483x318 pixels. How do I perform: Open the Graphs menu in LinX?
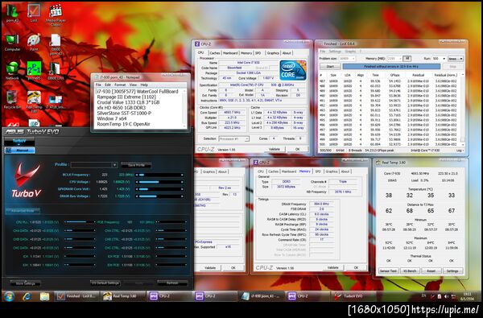point(350,52)
